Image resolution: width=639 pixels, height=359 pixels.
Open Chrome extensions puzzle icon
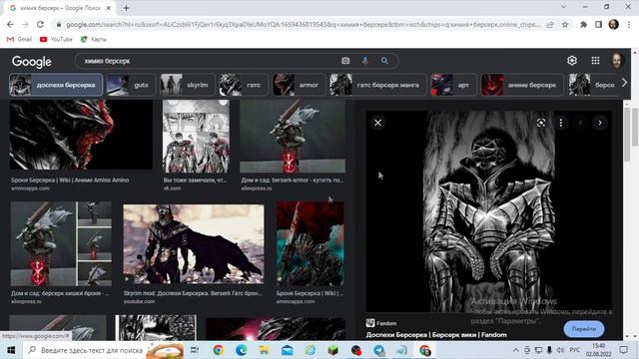[x=583, y=24]
